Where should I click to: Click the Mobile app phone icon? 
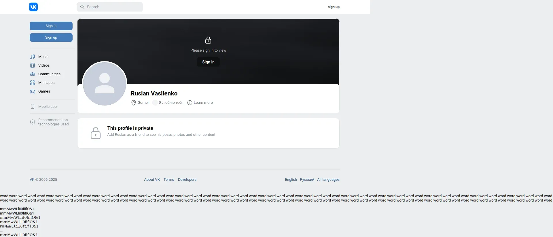pos(33,106)
